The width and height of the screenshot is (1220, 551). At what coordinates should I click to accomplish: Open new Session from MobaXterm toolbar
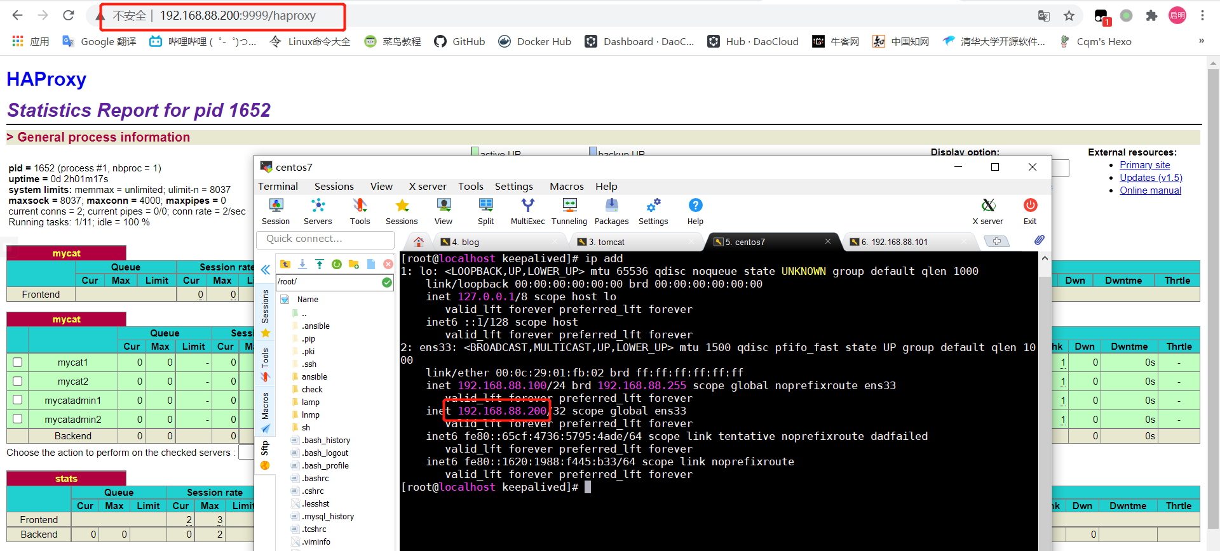click(276, 211)
